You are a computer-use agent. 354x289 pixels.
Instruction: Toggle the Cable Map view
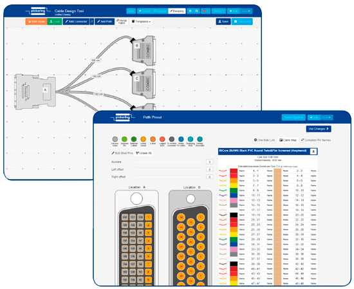point(288,140)
